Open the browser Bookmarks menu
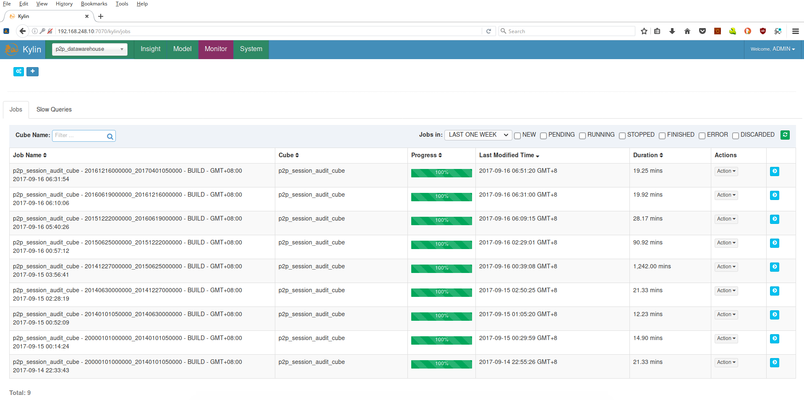This screenshot has width=804, height=400. pyautogui.click(x=94, y=4)
